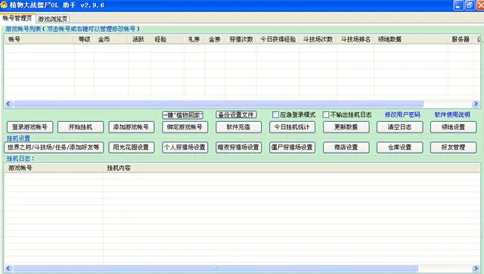The height and width of the screenshot is (274, 484).
Task: Click the 狩猎次数 column header
Action: (x=241, y=39)
